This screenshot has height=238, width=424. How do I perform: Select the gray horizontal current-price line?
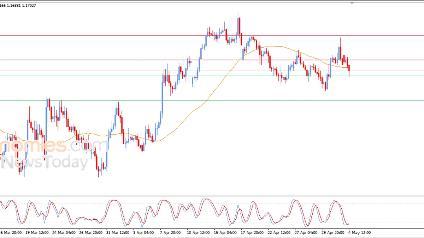[x=212, y=71]
